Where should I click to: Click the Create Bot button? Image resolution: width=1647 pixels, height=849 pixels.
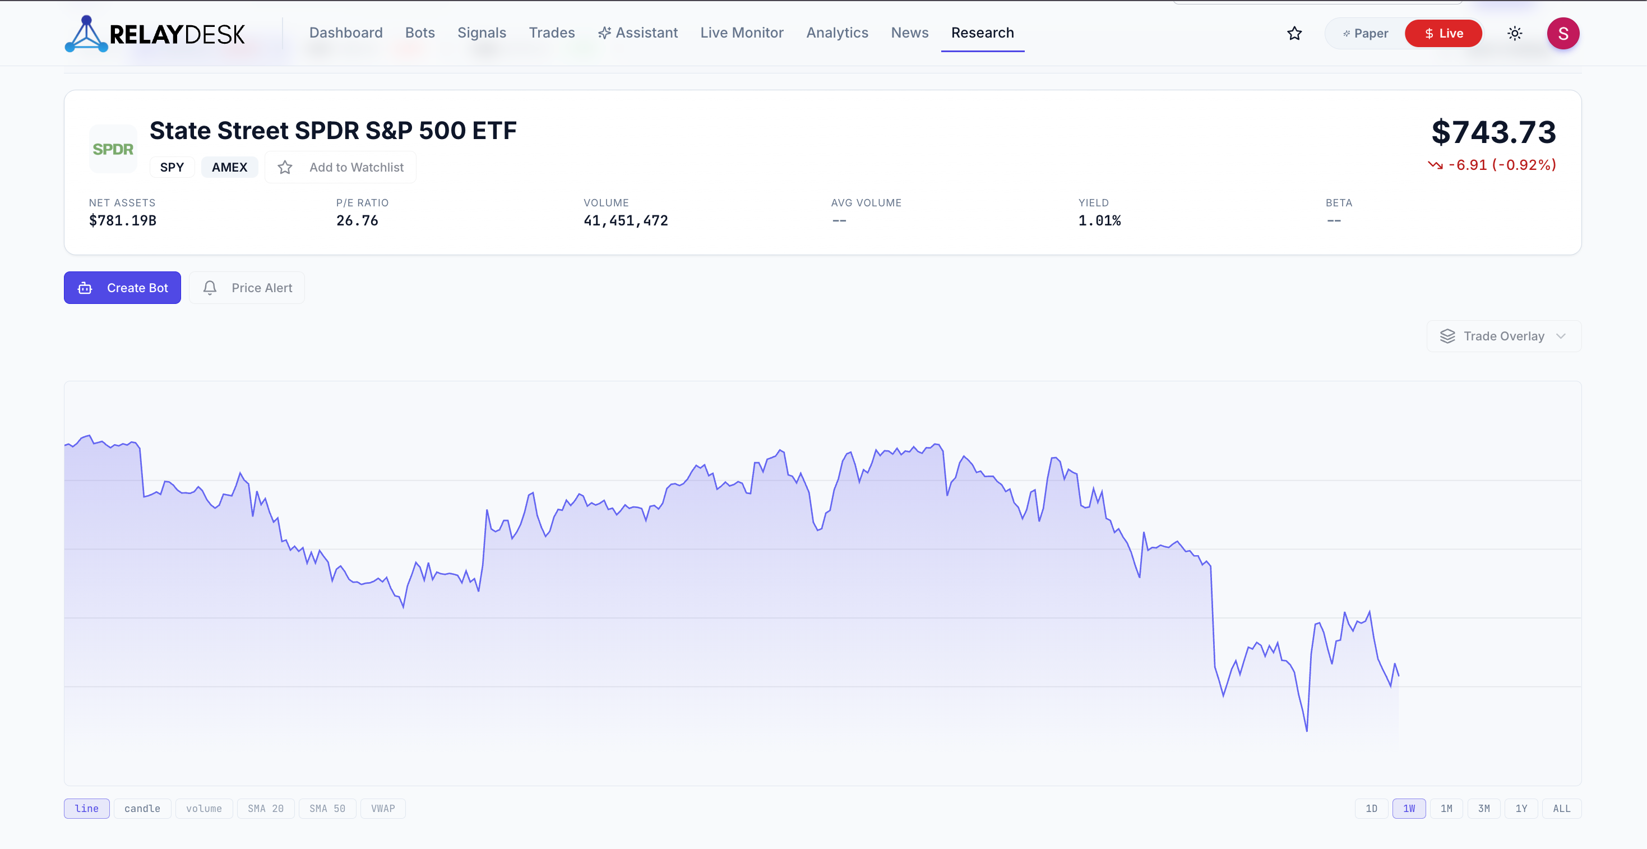pos(122,288)
